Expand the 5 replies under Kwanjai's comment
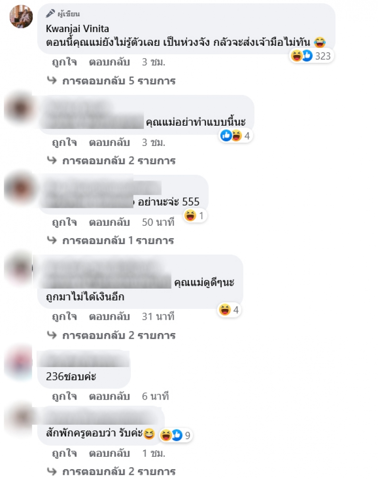The image size is (378, 479). click(x=119, y=81)
